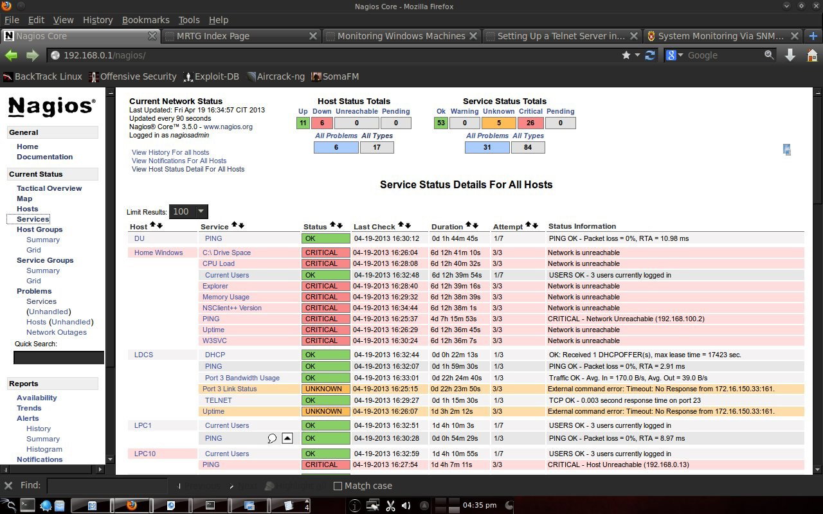This screenshot has width=823, height=514.
Task: Sort Service column descending arrow
Action: (241, 226)
